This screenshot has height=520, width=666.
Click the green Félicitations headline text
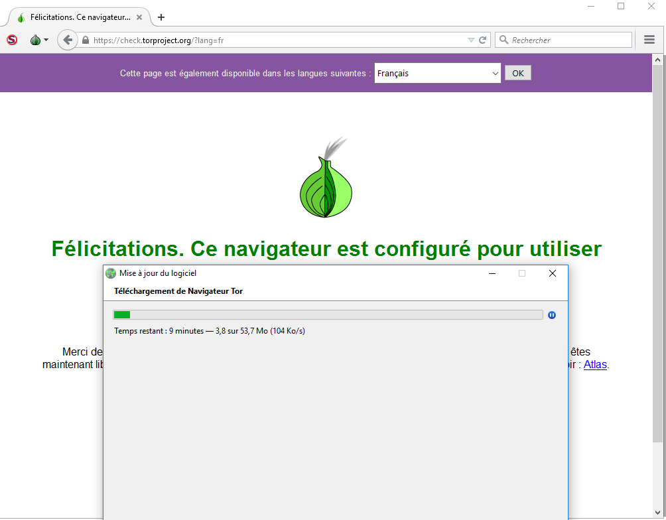[x=326, y=249]
